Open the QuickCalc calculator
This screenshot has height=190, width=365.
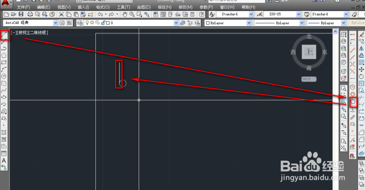pyautogui.click(x=192, y=15)
